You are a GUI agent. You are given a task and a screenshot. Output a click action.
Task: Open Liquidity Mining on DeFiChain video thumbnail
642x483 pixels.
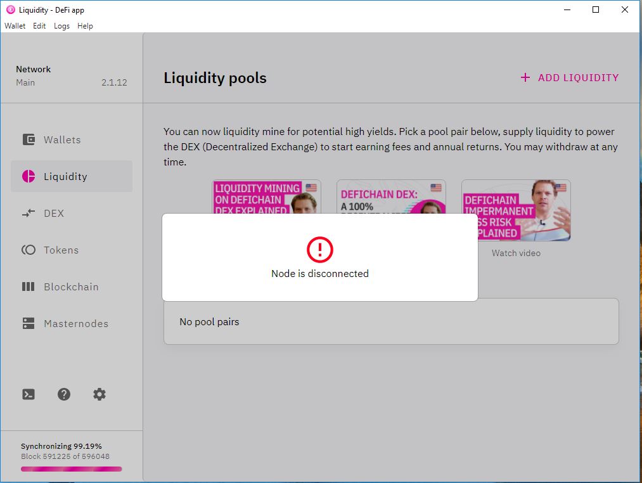click(267, 197)
